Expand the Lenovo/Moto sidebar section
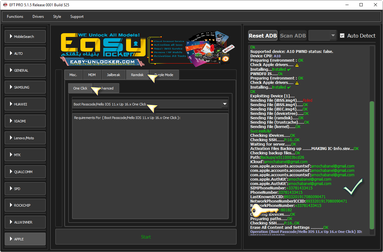Screen dimensions: 383x252 pyautogui.click(x=25, y=138)
